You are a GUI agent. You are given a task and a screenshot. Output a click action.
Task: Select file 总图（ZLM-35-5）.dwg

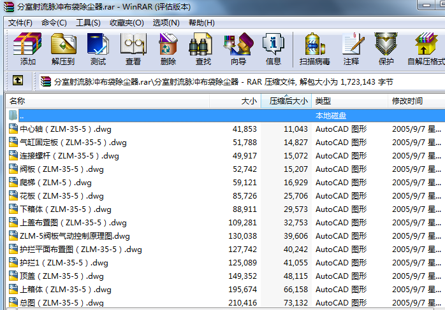coord(62,302)
